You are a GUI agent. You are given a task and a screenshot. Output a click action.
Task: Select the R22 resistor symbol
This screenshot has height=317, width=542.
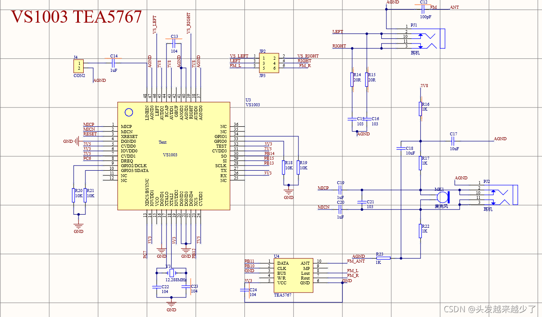[x=421, y=230]
